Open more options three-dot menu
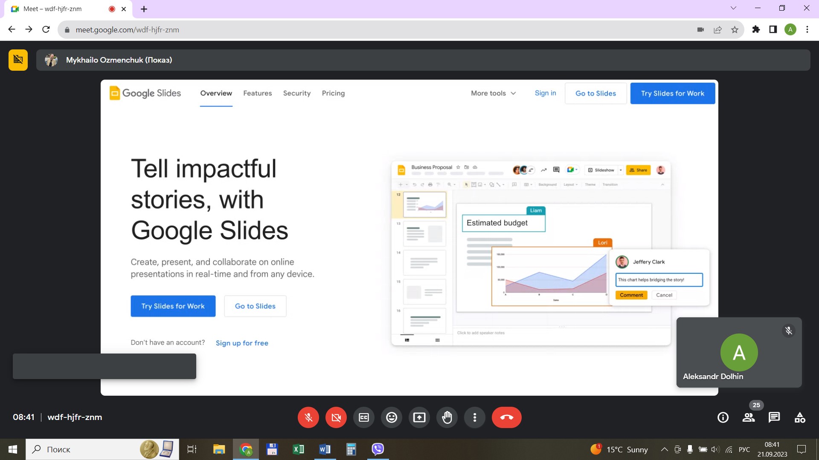Image resolution: width=819 pixels, height=460 pixels. coord(475,417)
